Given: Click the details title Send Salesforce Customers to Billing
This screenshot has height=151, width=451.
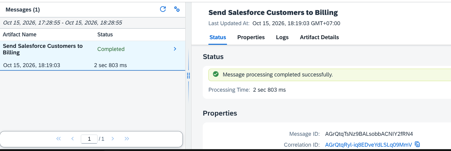Looking at the screenshot, I should [273, 12].
